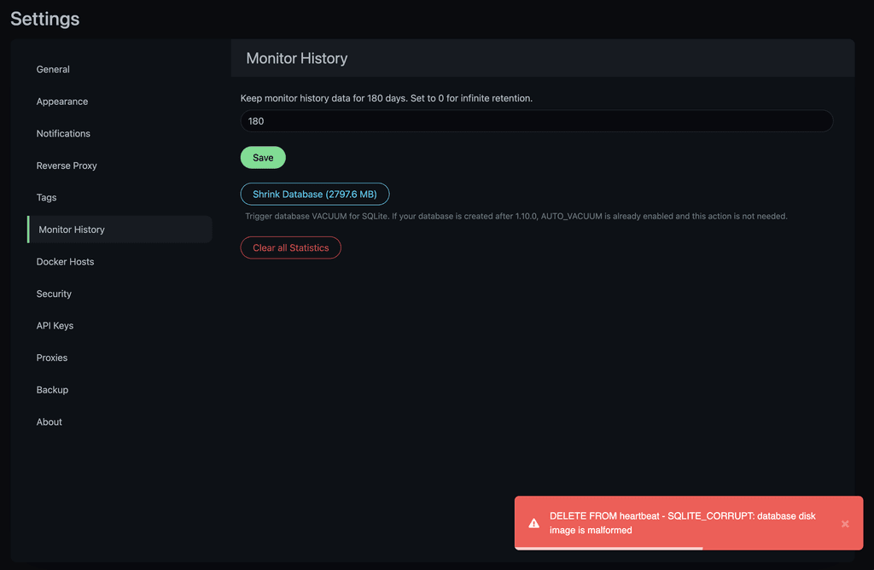Viewport: 874px width, 570px height.
Task: Click the toast countdown progress bar
Action: coord(609,548)
